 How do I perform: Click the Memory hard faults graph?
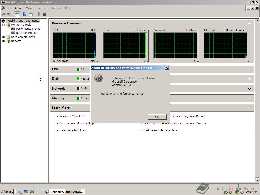[x=225, y=46]
